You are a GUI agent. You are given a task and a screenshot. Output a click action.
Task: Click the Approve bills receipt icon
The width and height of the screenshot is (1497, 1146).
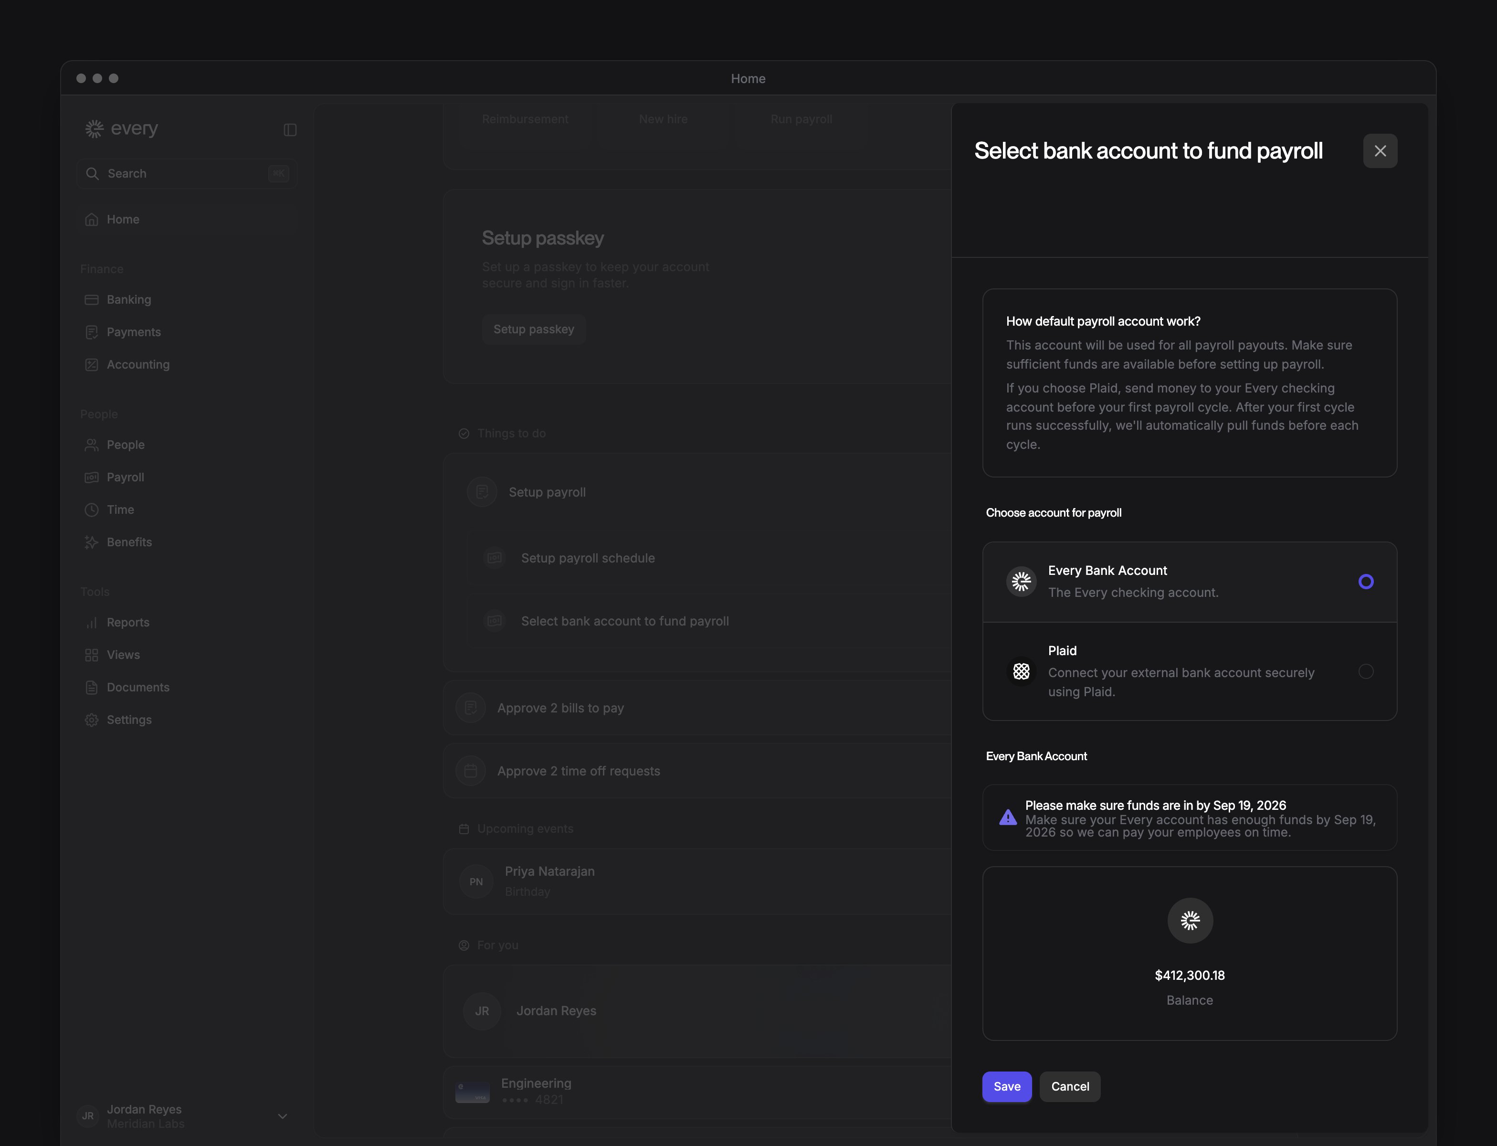click(471, 708)
